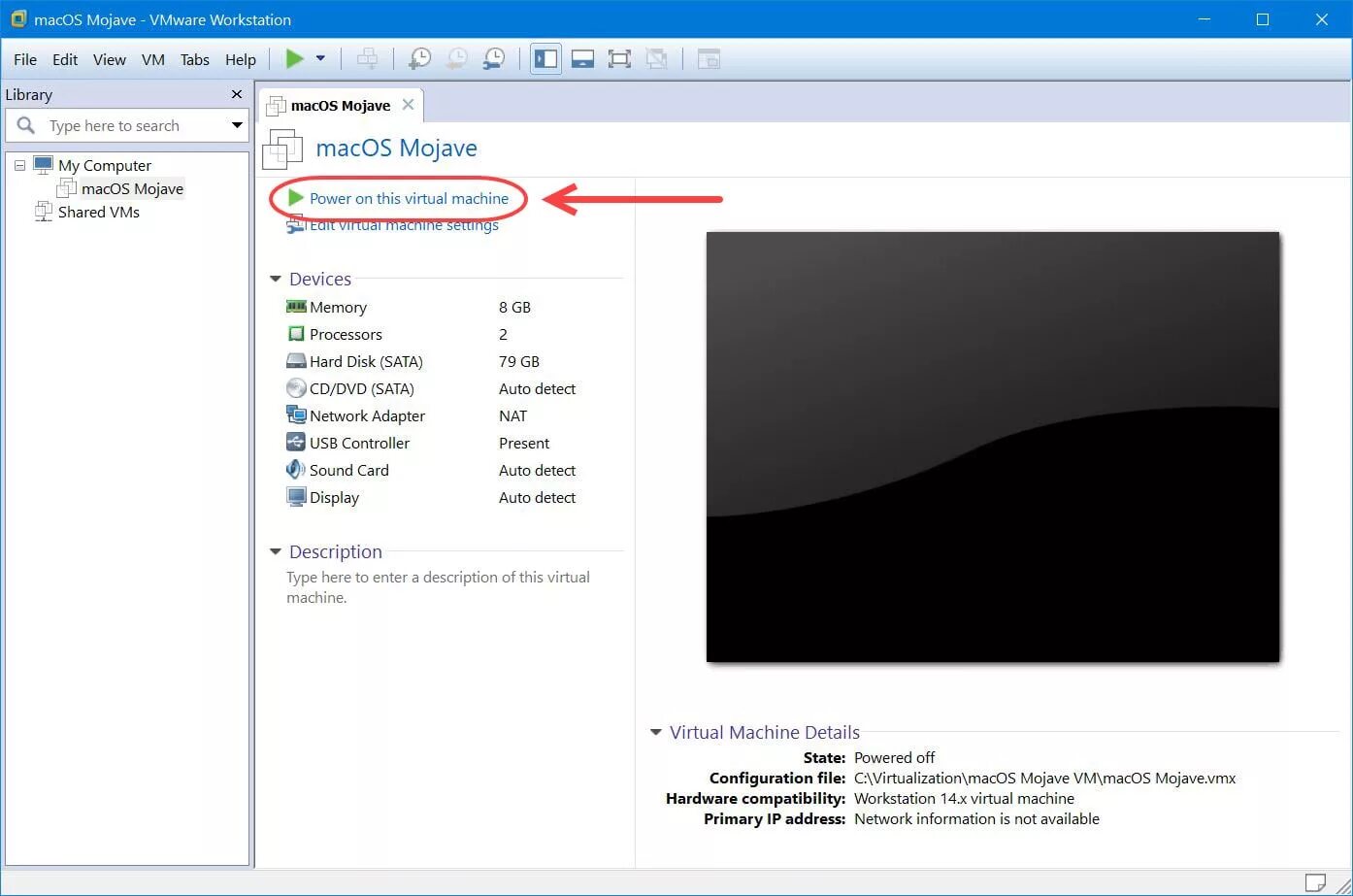Click the console view toolbar icon
This screenshot has height=896, width=1353.
[x=709, y=59]
